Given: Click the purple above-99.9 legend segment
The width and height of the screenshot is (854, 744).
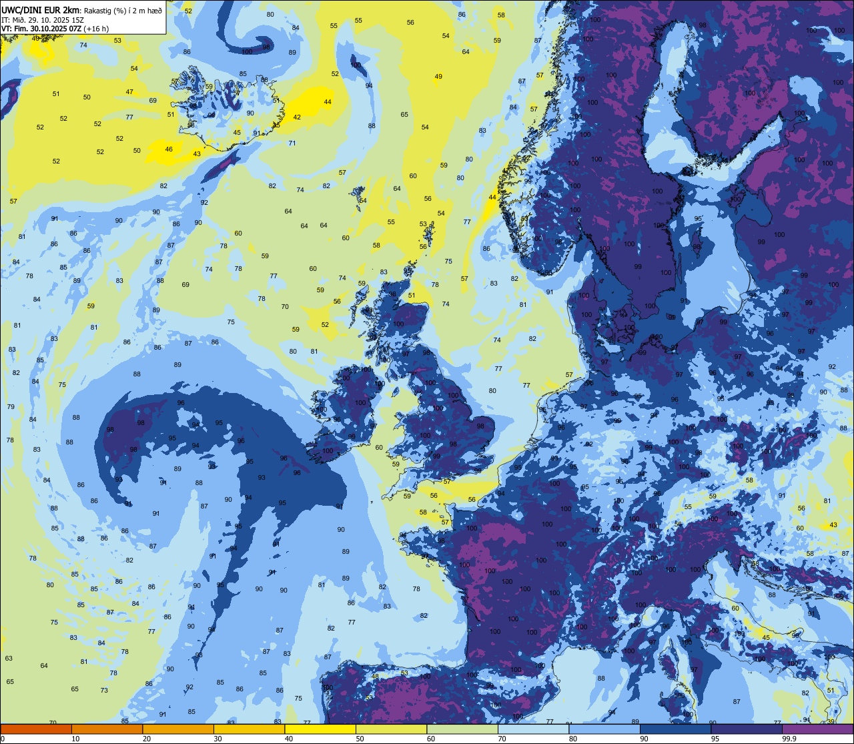Looking at the screenshot, I should click(817, 729).
